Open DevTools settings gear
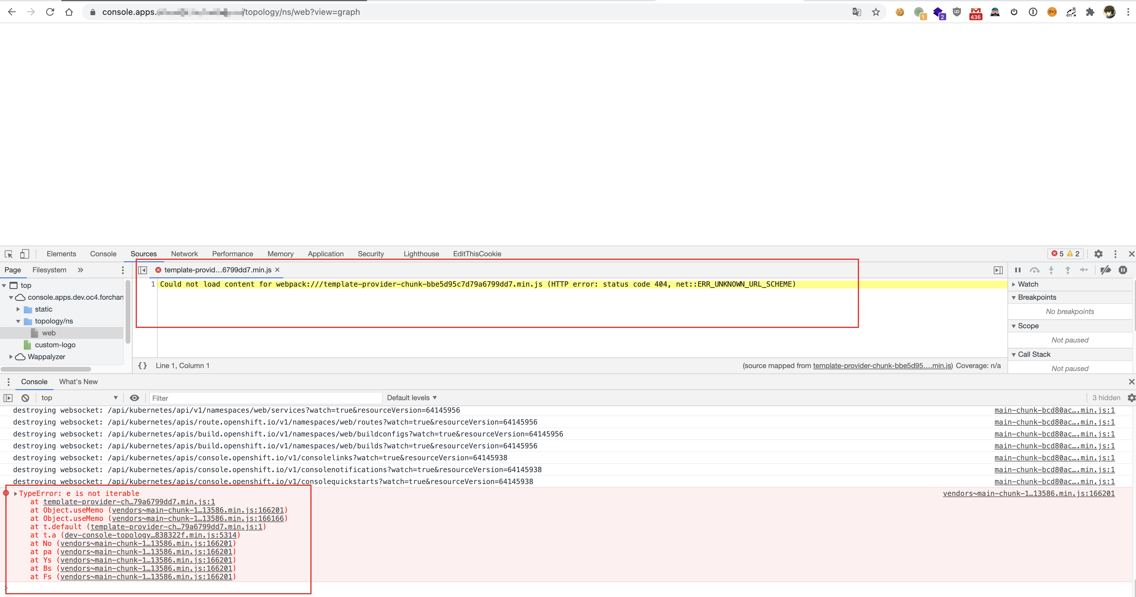The image size is (1136, 597). pyautogui.click(x=1098, y=254)
